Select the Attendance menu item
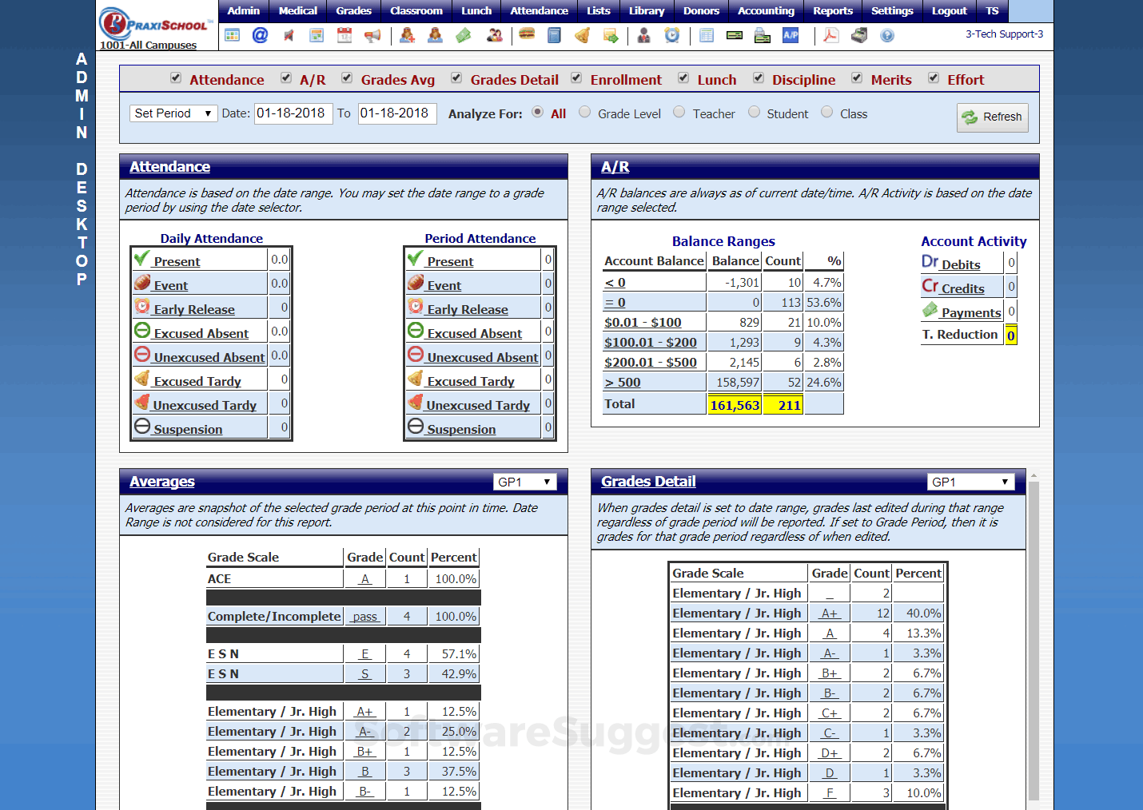This screenshot has height=810, width=1143. click(539, 10)
